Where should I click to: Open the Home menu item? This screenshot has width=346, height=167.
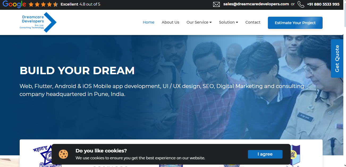149,22
